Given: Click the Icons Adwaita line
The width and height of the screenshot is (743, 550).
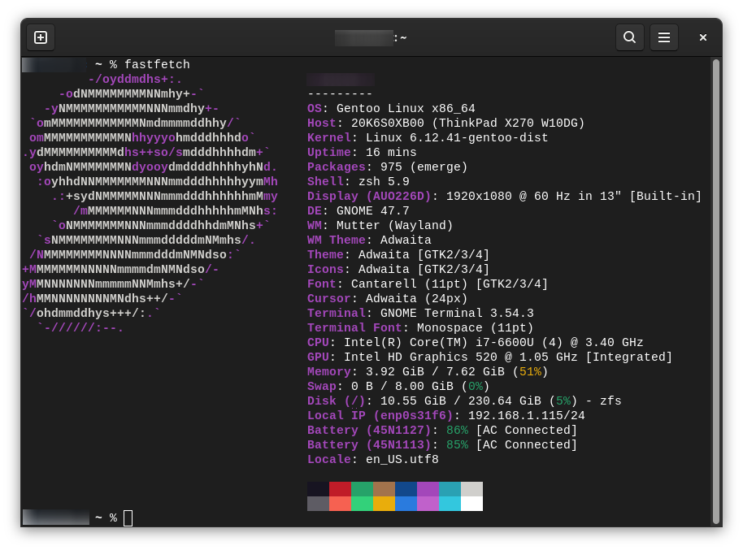Looking at the screenshot, I should point(398,270).
